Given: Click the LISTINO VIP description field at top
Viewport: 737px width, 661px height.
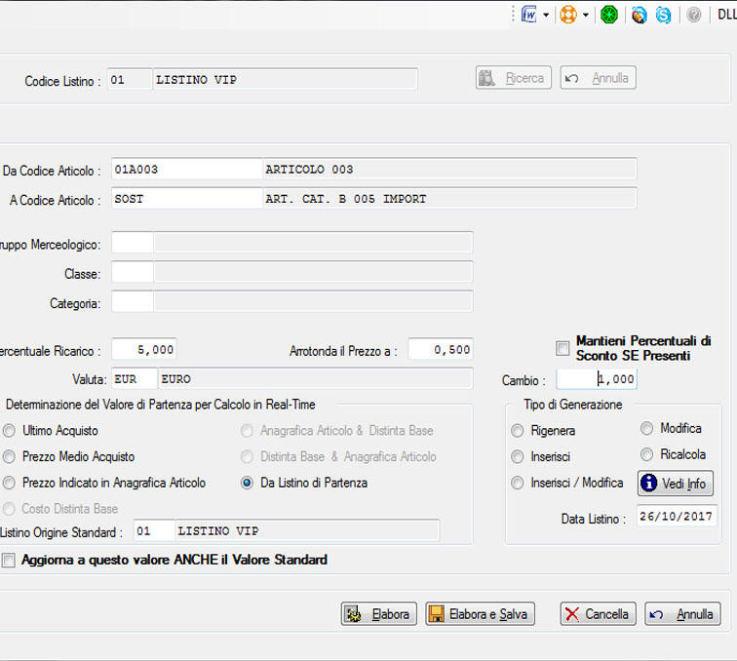Looking at the screenshot, I should (x=285, y=79).
